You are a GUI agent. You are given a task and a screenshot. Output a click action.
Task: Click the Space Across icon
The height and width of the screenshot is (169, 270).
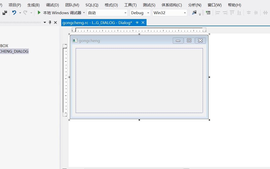[265, 13]
